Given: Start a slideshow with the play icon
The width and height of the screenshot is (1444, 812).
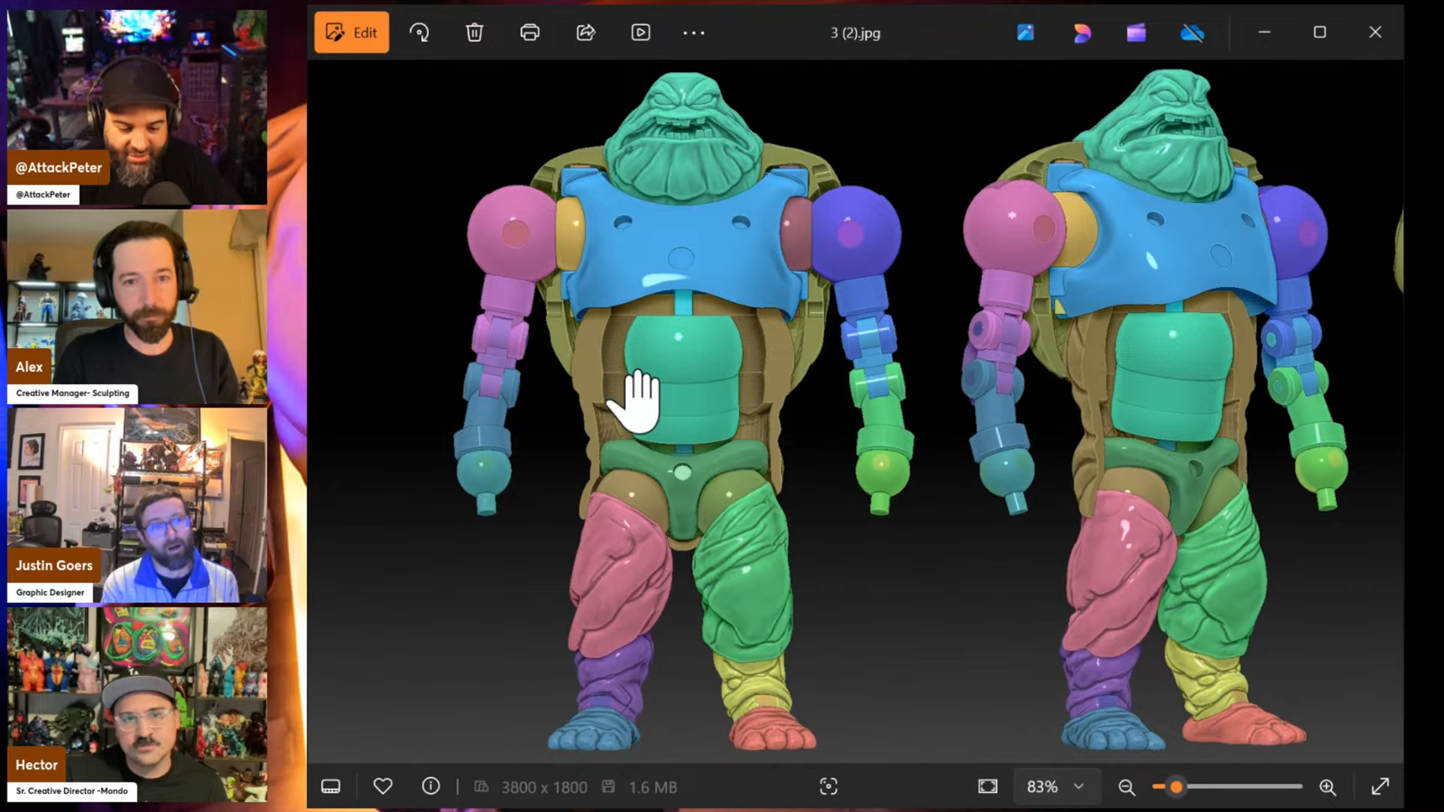Looking at the screenshot, I should 640,33.
